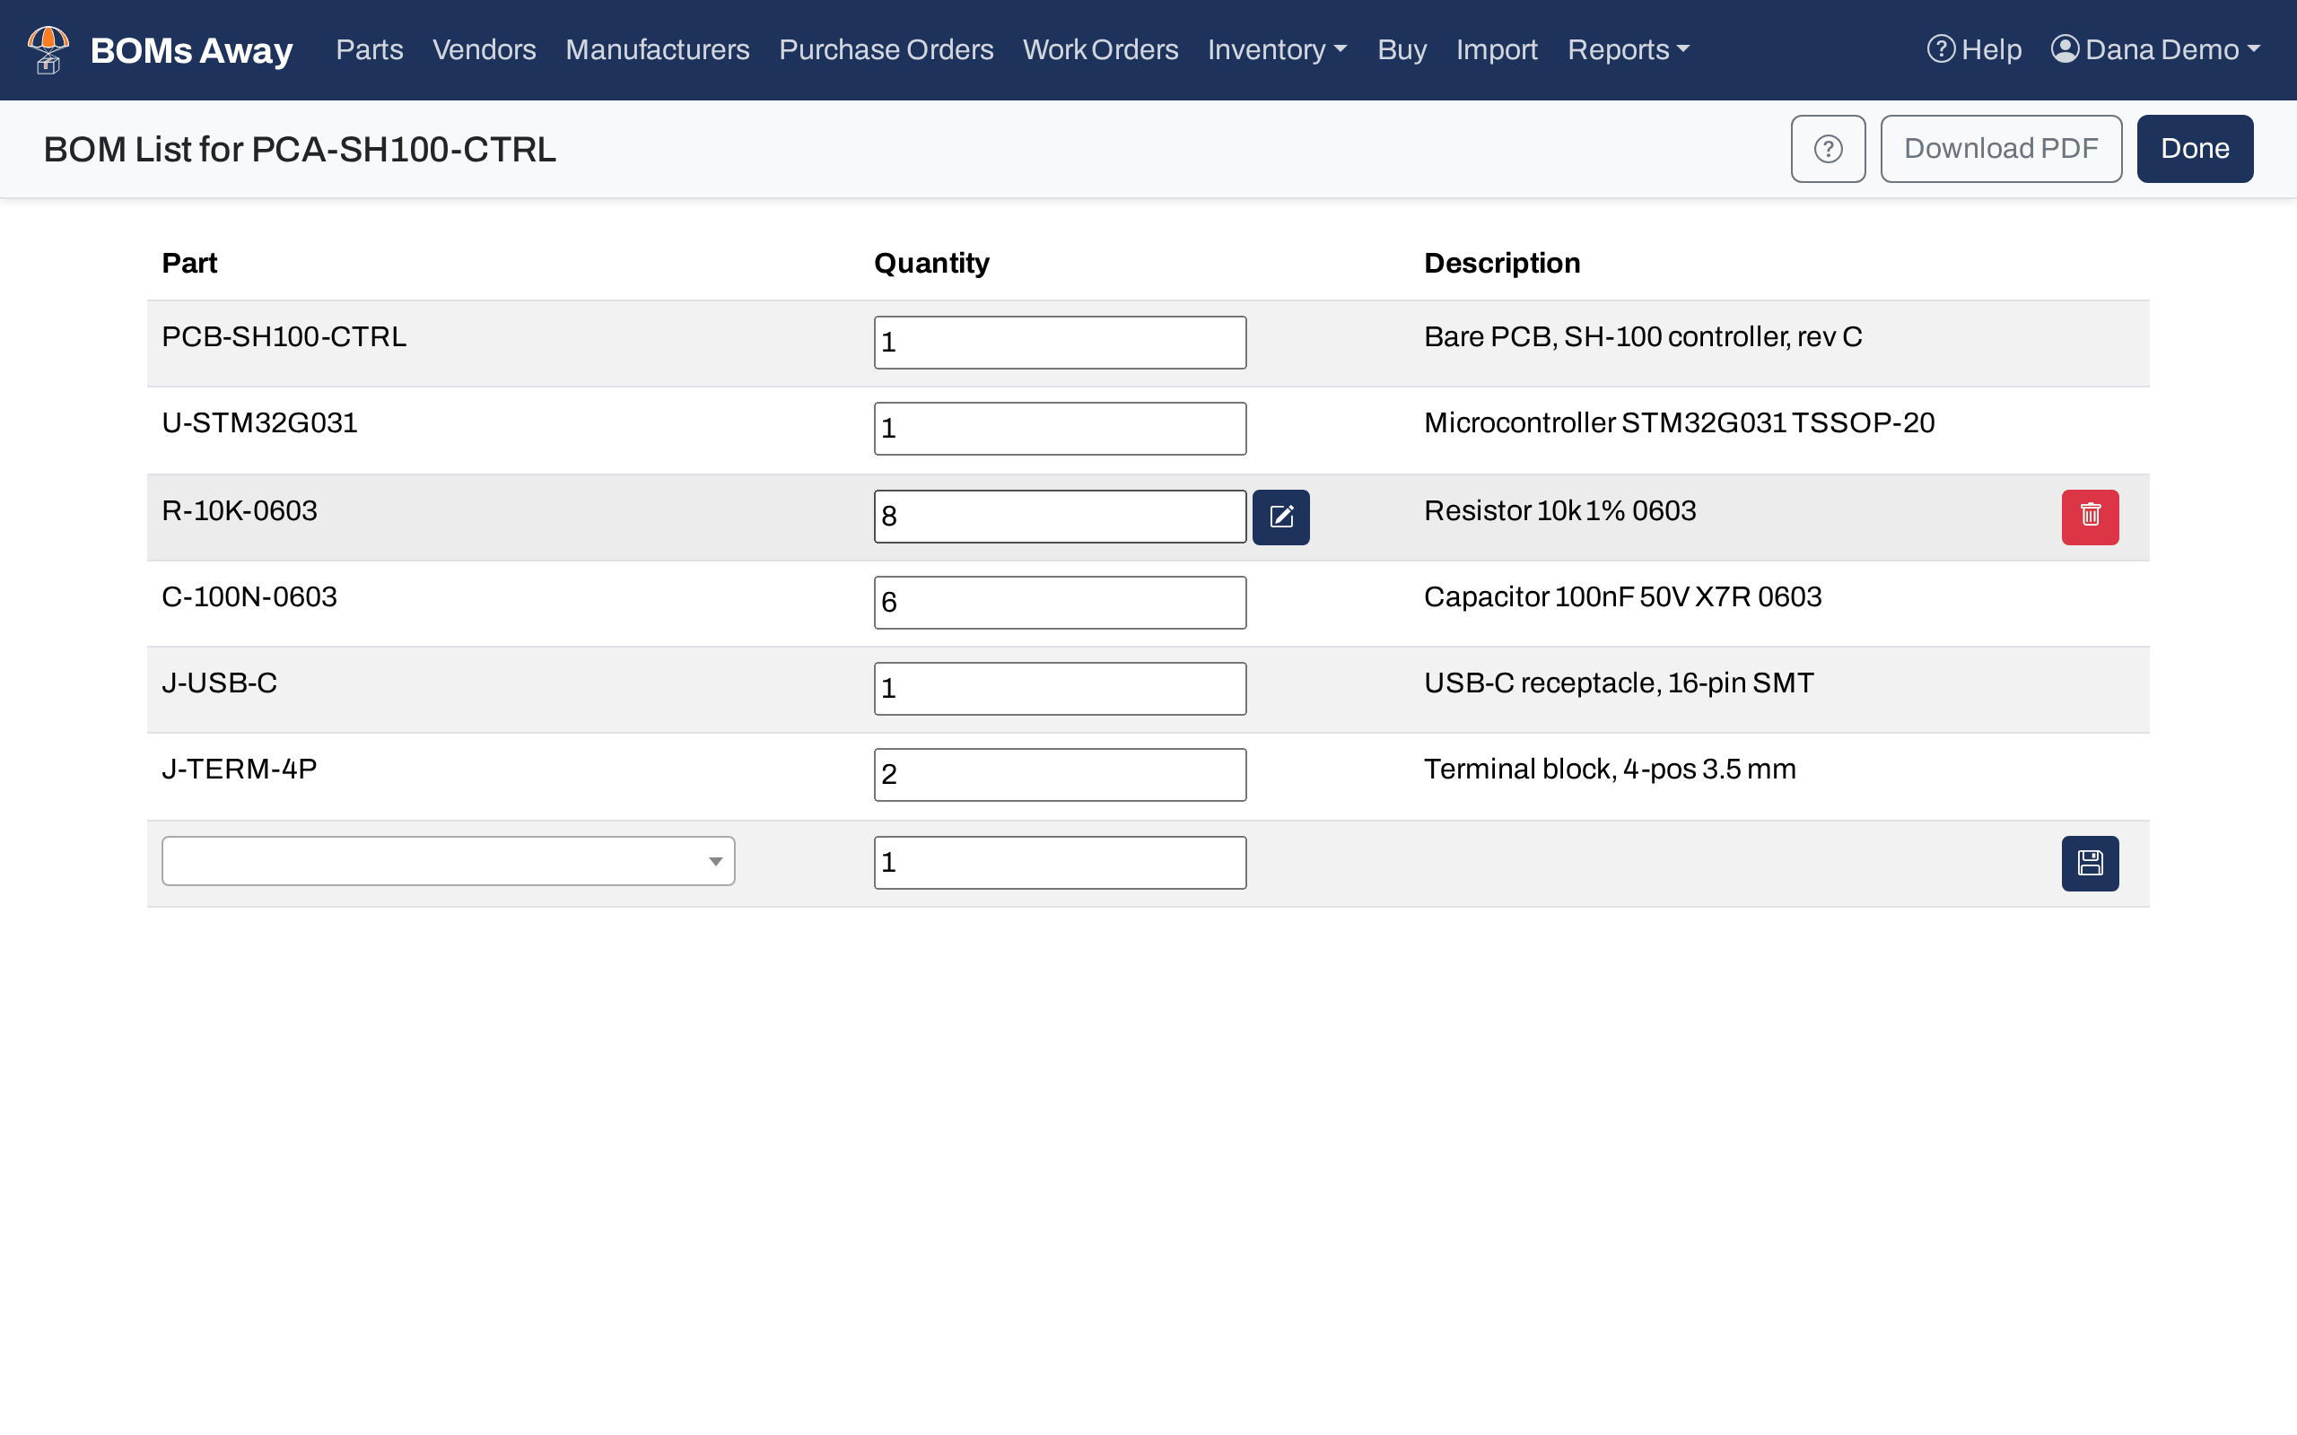Click the BOMs Away parachute logo
Screen dimensions: 2297x1435
click(48, 49)
